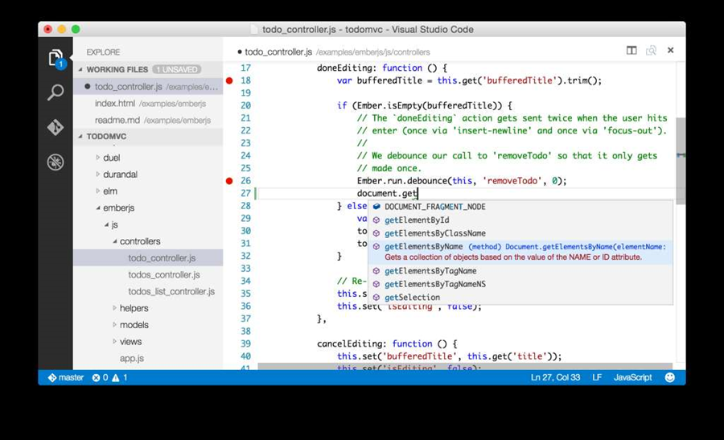The width and height of the screenshot is (724, 440).
Task: Collapse the controllers folder
Action: (x=114, y=241)
